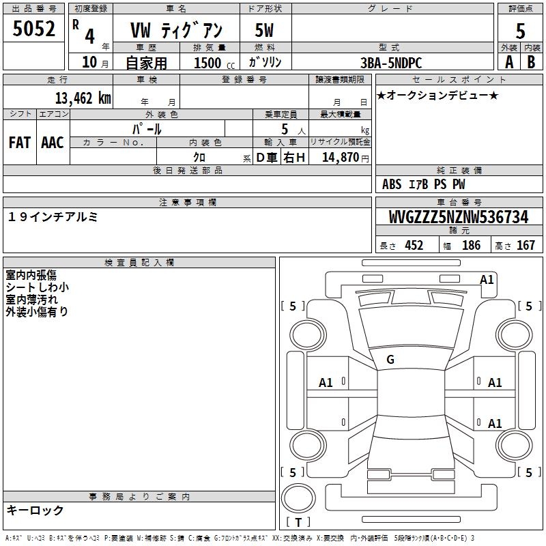Select the interior grade B cell
The image size is (546, 546).
tap(532, 61)
